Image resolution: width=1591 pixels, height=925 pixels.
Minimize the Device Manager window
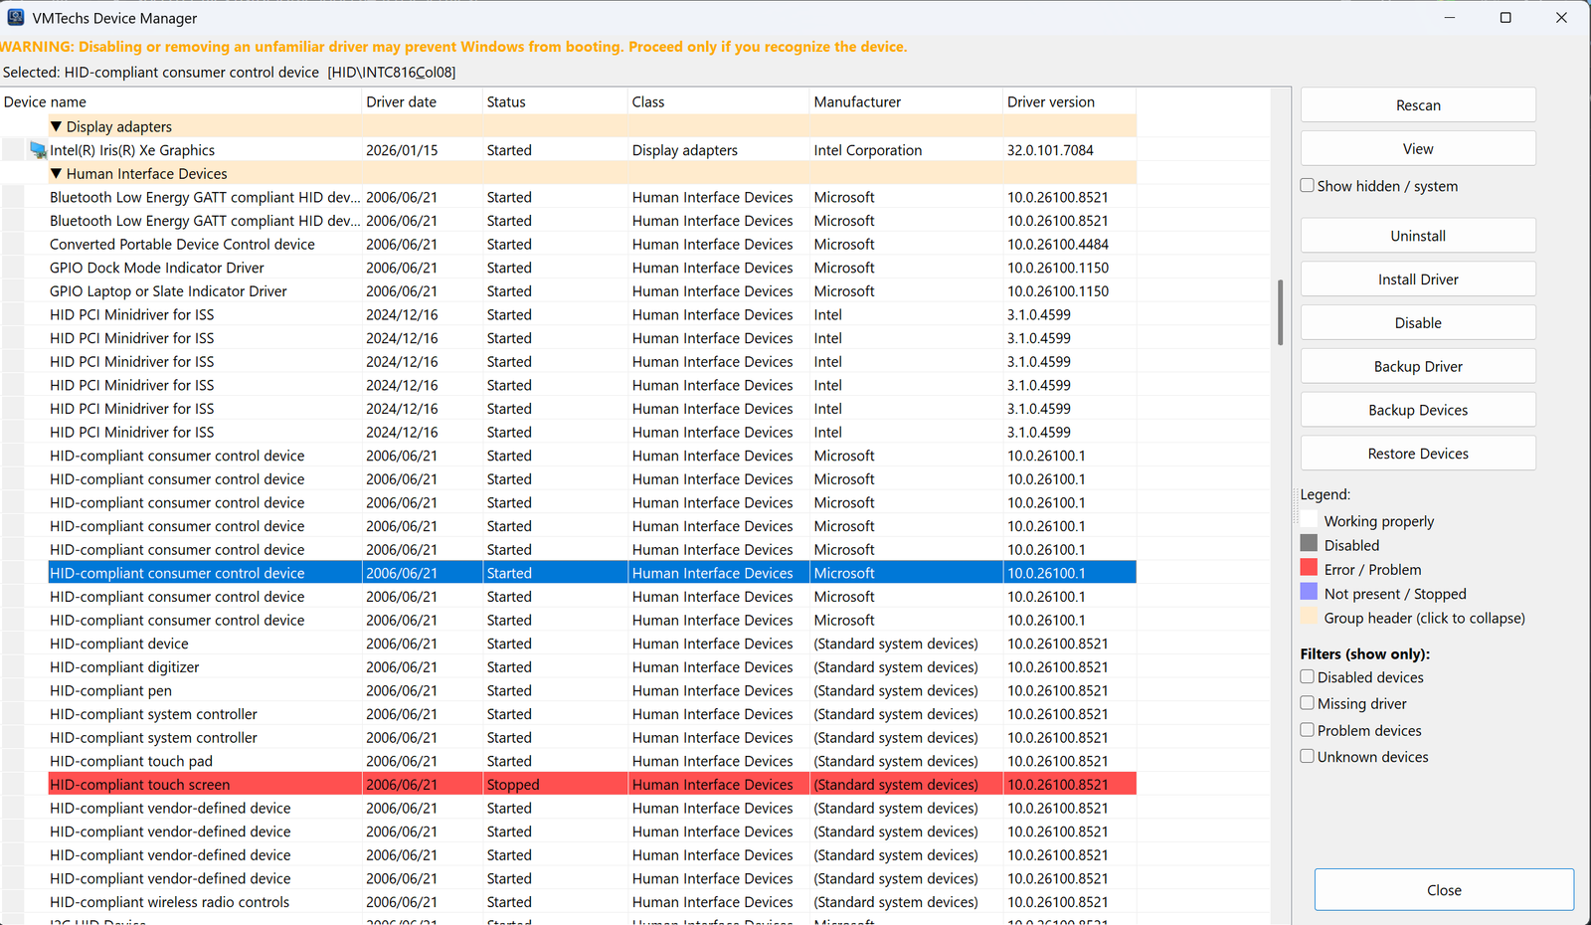tap(1450, 17)
